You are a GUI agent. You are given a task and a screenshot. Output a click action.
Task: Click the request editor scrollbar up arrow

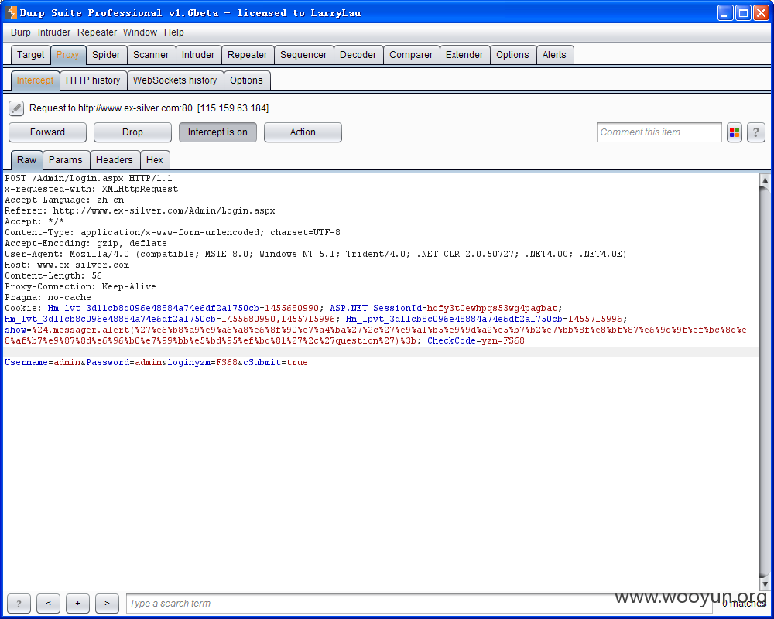point(765,180)
